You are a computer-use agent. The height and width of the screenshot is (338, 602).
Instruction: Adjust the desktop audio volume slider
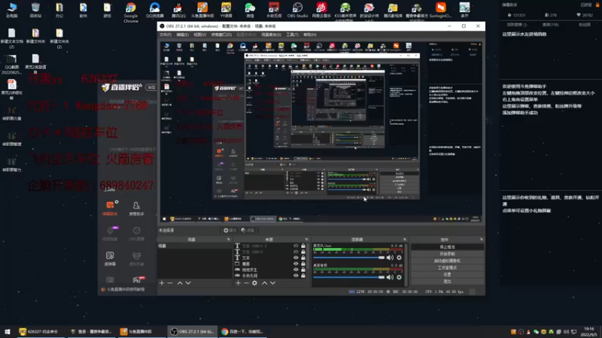coord(349,277)
